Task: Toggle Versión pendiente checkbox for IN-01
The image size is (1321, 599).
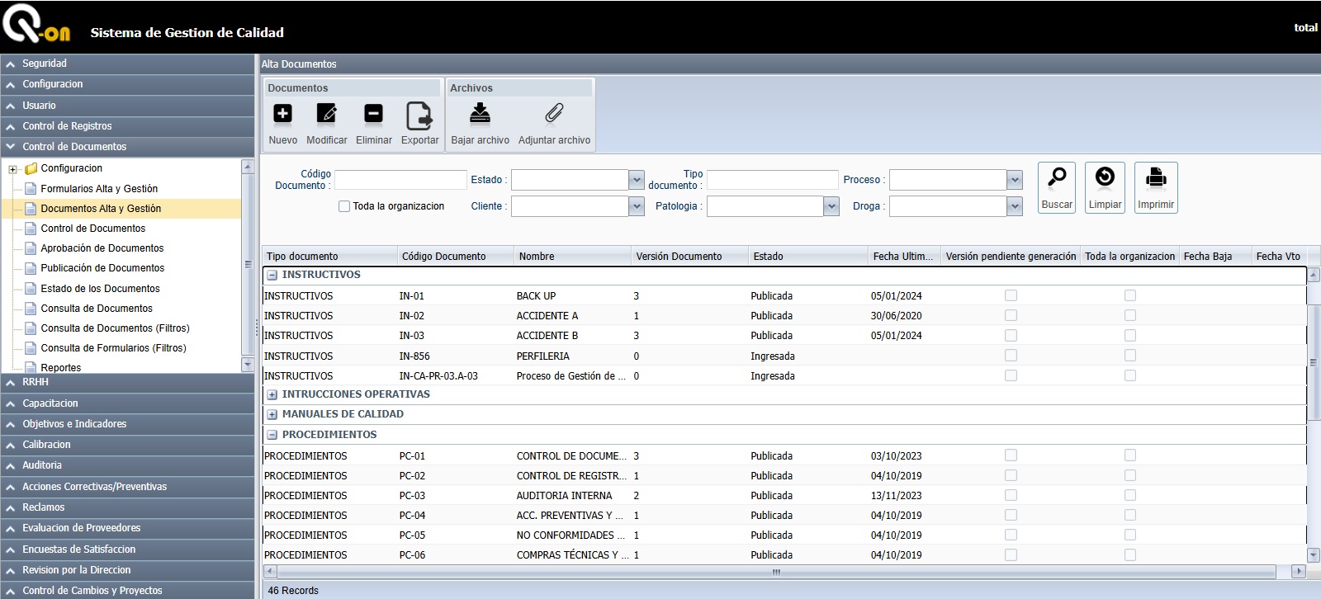Action: [x=1011, y=295]
